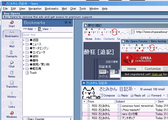Click the Buy Opera banner
Image resolution: width=168 pixels, height=120 pixels.
pos(85,15)
